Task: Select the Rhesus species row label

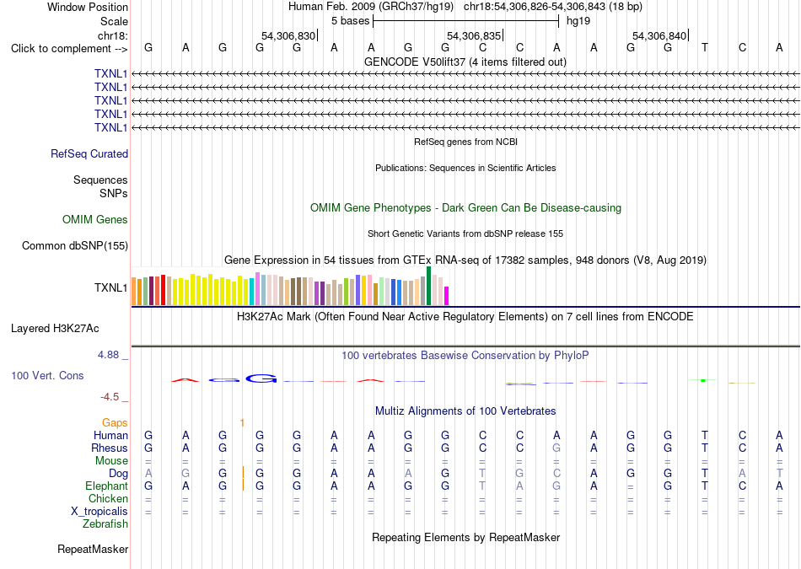Action: click(x=110, y=448)
